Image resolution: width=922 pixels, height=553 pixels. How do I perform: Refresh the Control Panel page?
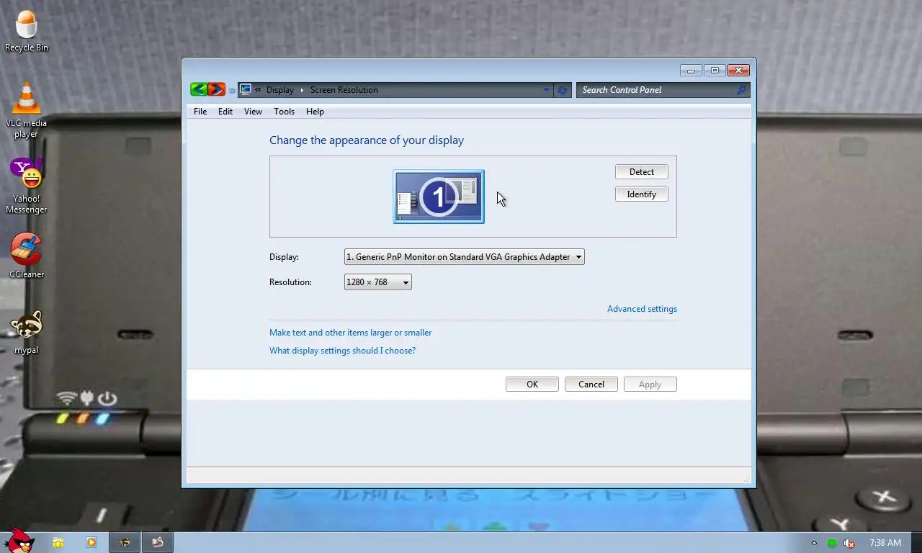coord(563,90)
